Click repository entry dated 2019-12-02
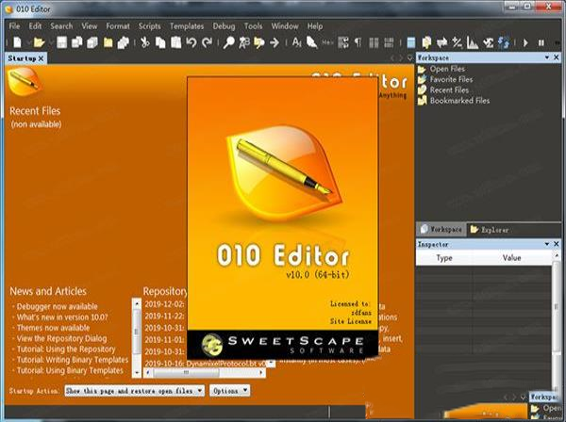Screen dimensions: 566x422 pyautogui.click(x=164, y=304)
